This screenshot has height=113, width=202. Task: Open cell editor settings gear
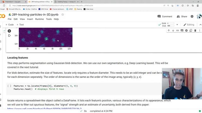point(187,30)
